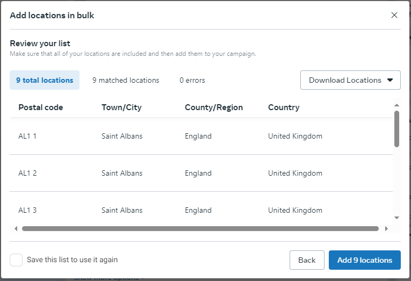Click the Town/City column header

(121, 107)
